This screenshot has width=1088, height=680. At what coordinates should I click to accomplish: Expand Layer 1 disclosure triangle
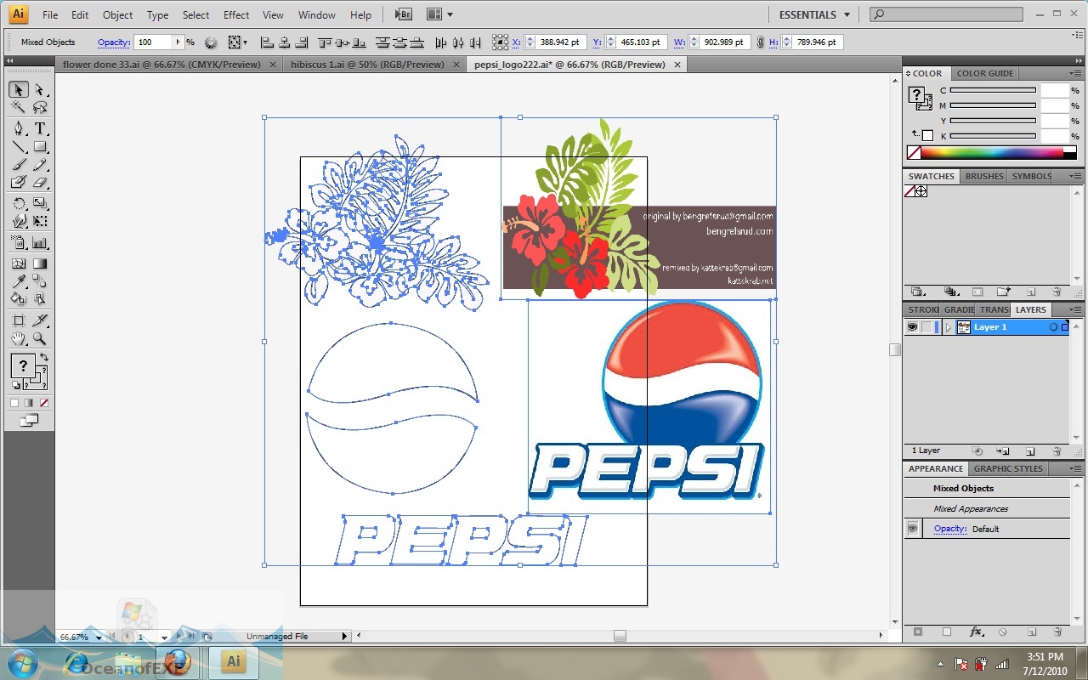point(948,327)
